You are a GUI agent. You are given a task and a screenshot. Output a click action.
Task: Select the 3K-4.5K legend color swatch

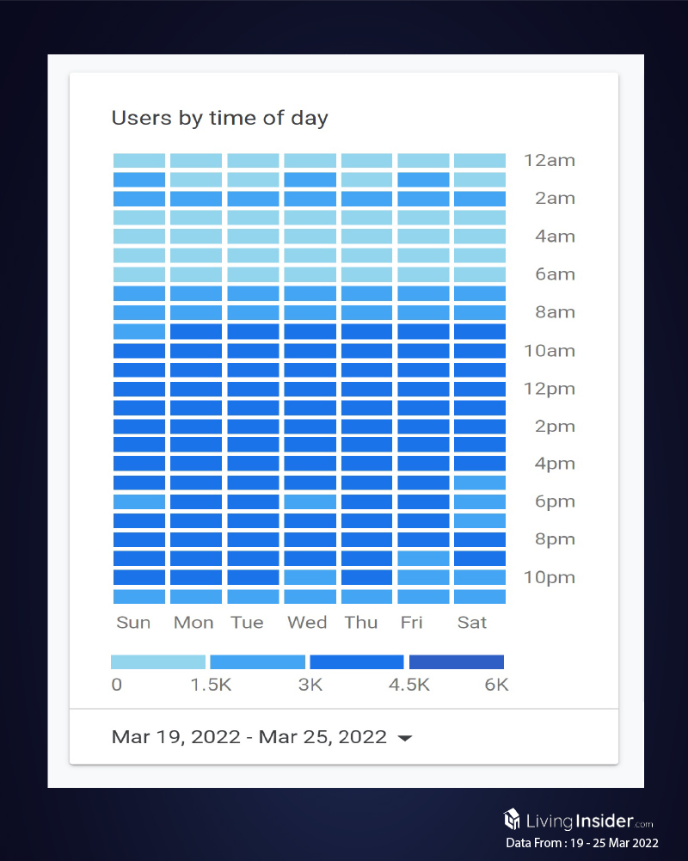click(x=356, y=661)
